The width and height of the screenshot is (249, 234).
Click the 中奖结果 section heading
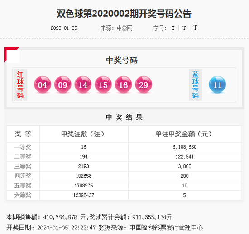(x=124, y=117)
